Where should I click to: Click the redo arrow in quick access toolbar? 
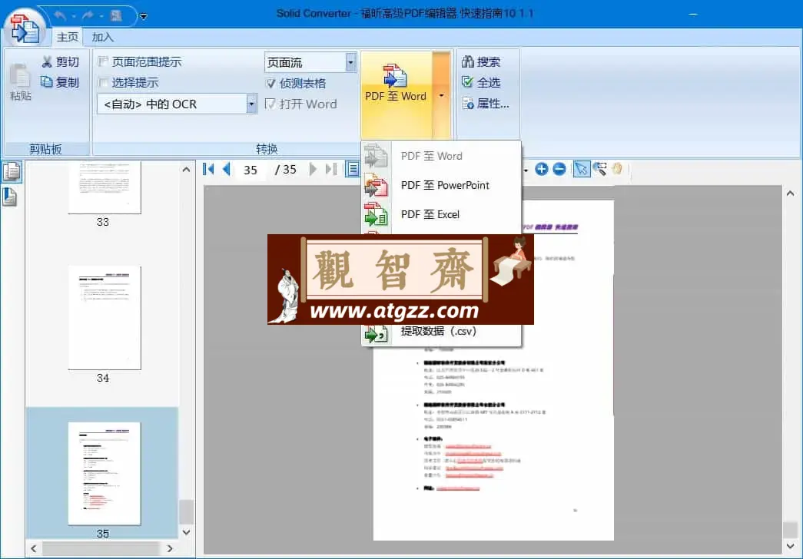(88, 16)
